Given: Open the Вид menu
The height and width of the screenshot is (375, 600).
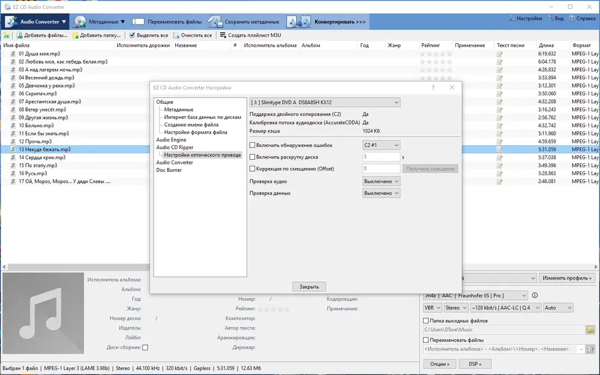Looking at the screenshot, I should (x=556, y=19).
